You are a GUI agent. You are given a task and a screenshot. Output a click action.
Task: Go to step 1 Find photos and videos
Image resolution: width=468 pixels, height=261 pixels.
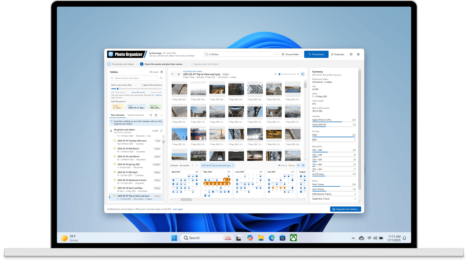tap(121, 64)
